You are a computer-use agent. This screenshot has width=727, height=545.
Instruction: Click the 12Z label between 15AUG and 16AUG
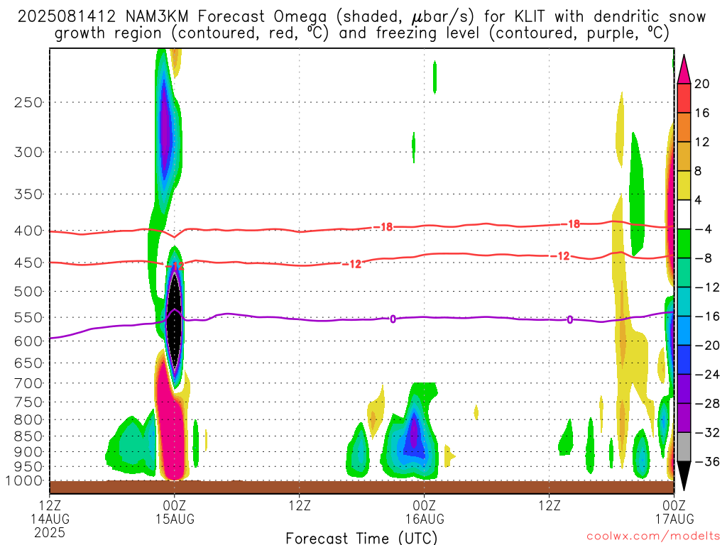300,505
